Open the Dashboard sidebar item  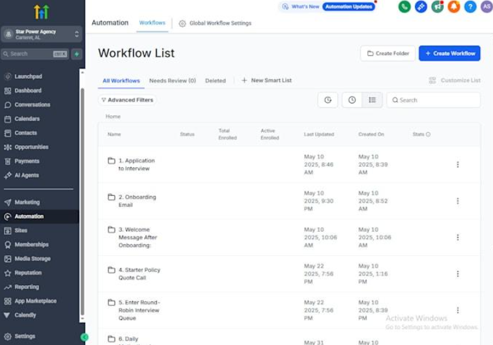(x=27, y=90)
